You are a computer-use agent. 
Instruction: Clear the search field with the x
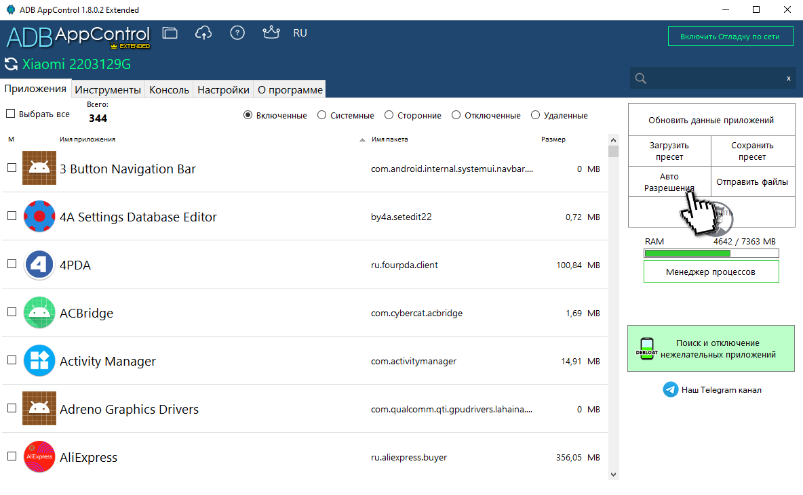coord(789,79)
